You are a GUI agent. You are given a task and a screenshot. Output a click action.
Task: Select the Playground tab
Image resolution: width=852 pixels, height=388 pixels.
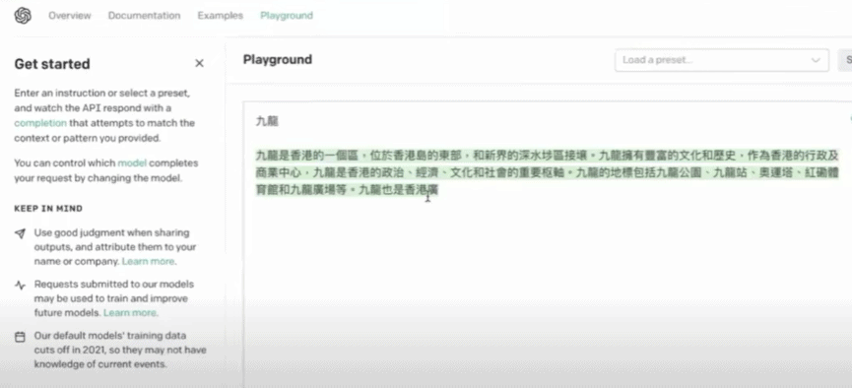[x=287, y=16]
